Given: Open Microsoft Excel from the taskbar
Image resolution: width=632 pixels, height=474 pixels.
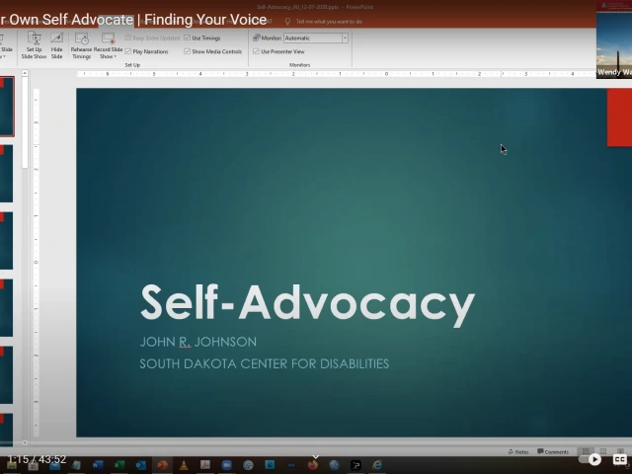Looking at the screenshot, I should click(x=118, y=465).
